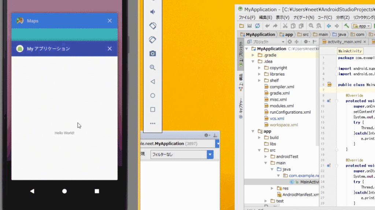
Task: Open the ナビゲート(N) menu
Action: [x=304, y=17]
